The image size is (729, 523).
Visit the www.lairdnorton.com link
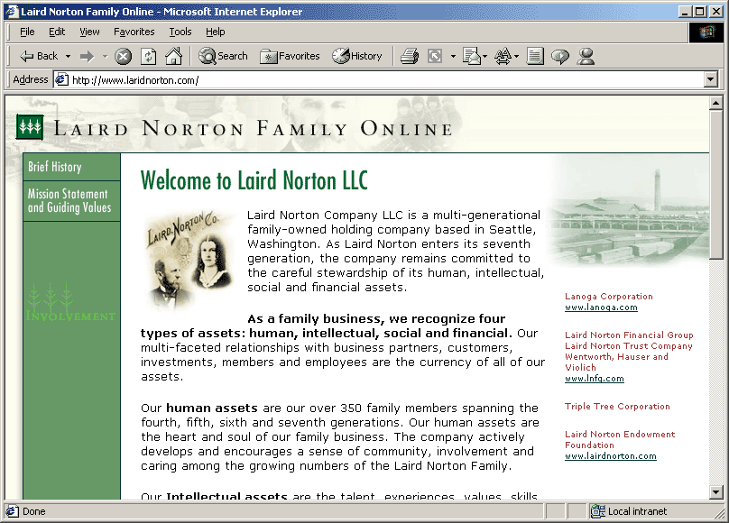(611, 456)
